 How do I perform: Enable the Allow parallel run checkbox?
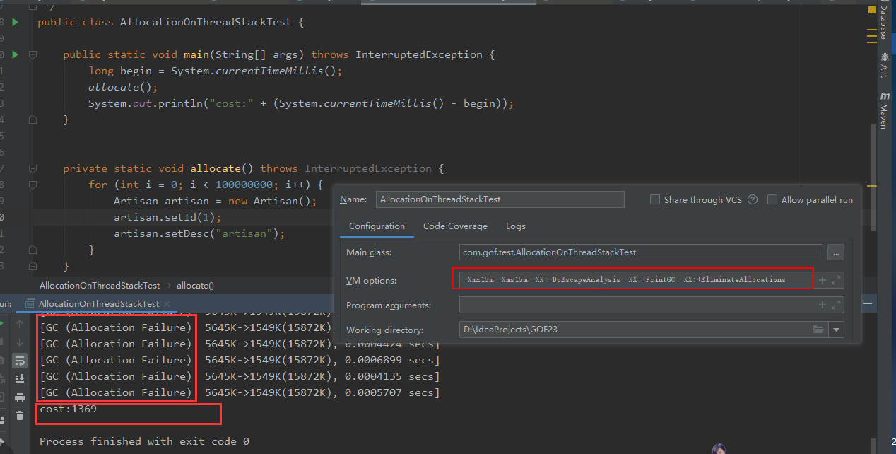pos(772,200)
